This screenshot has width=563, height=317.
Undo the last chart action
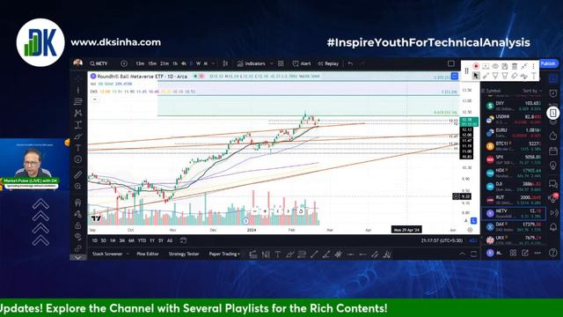pos(350,63)
